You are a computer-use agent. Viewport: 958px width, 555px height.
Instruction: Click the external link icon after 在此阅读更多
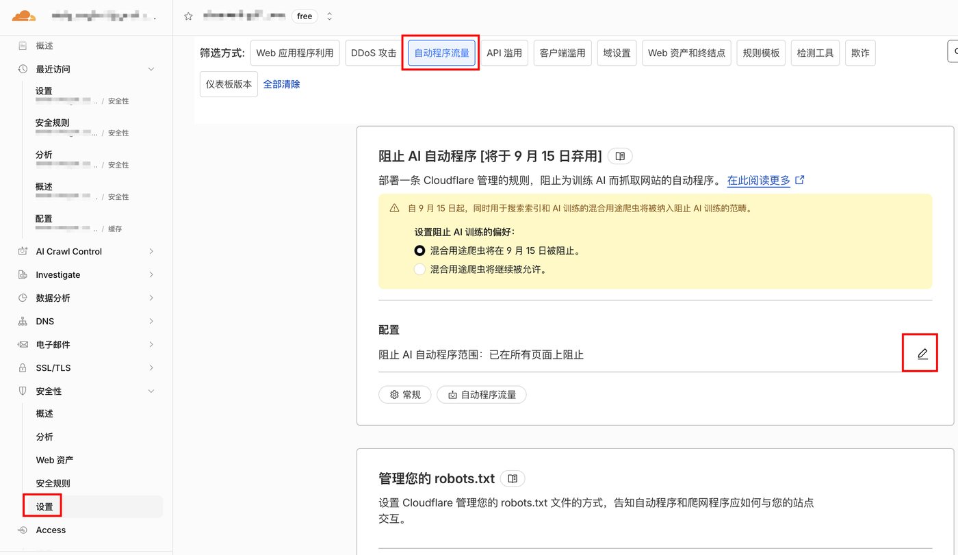click(799, 181)
